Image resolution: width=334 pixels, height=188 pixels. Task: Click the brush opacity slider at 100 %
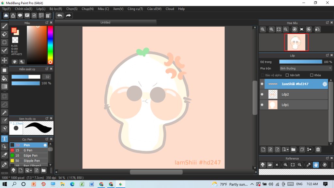coord(25,83)
